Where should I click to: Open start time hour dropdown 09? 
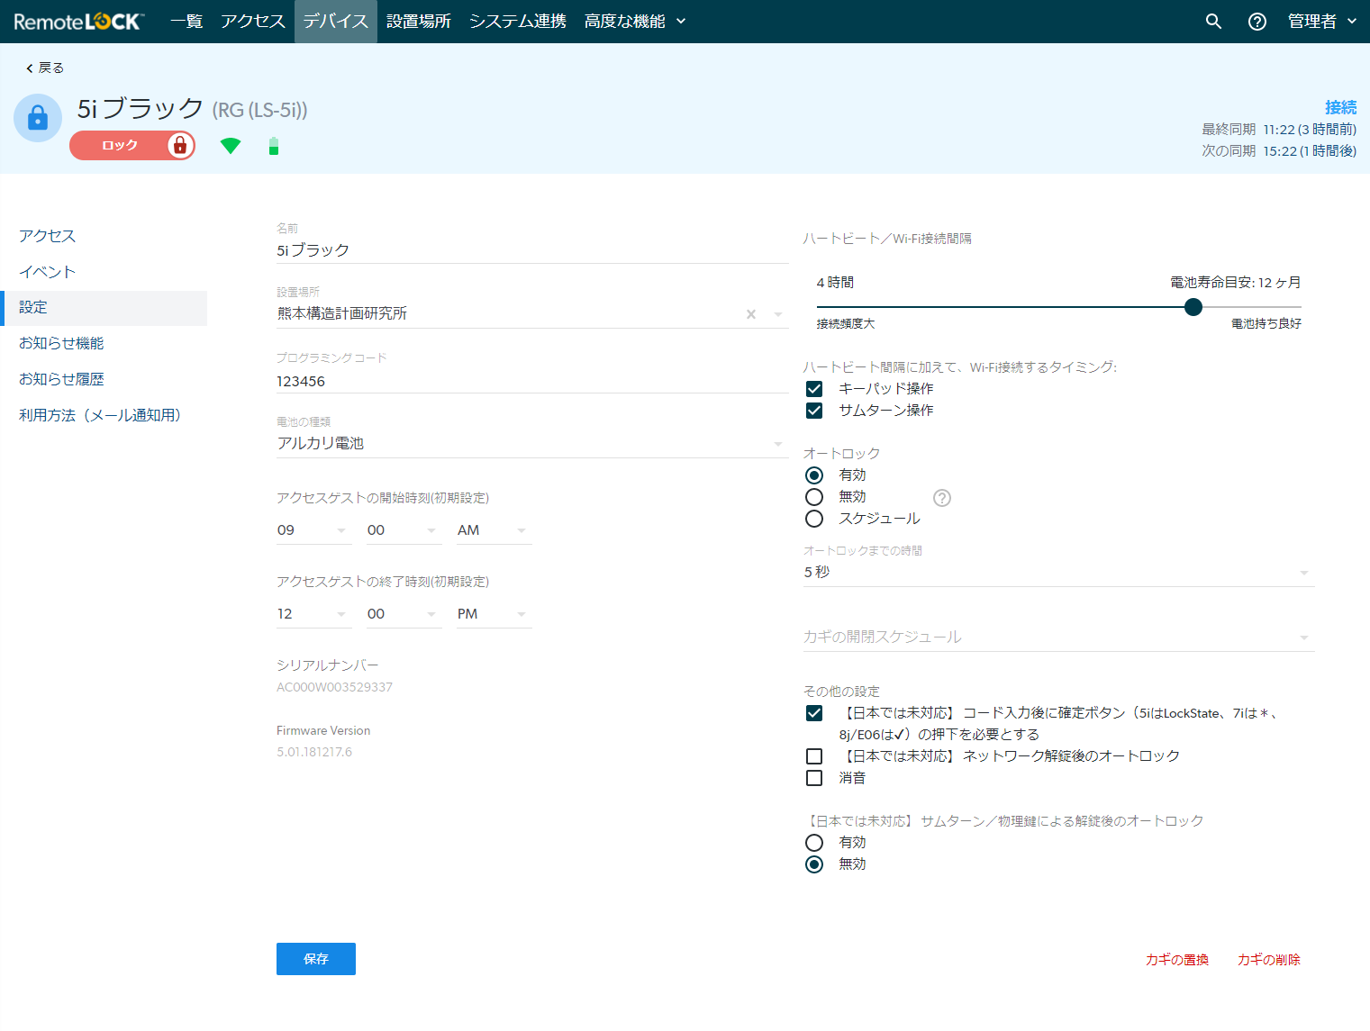point(313,530)
